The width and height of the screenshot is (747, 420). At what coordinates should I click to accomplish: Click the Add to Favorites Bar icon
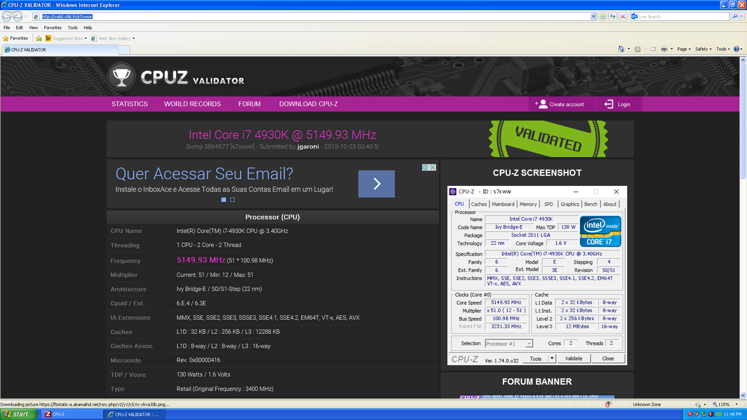coord(39,38)
